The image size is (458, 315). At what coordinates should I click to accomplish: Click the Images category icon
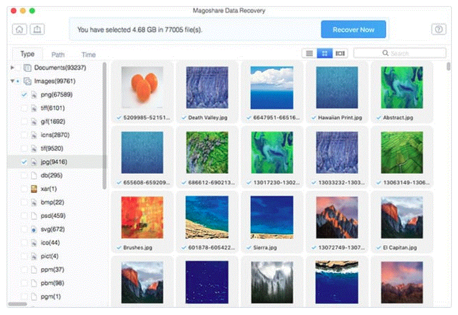tap(27, 81)
